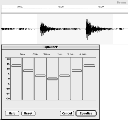
Task: Grab the slider handle for the band below 80Hz
Action: click(16, 66)
